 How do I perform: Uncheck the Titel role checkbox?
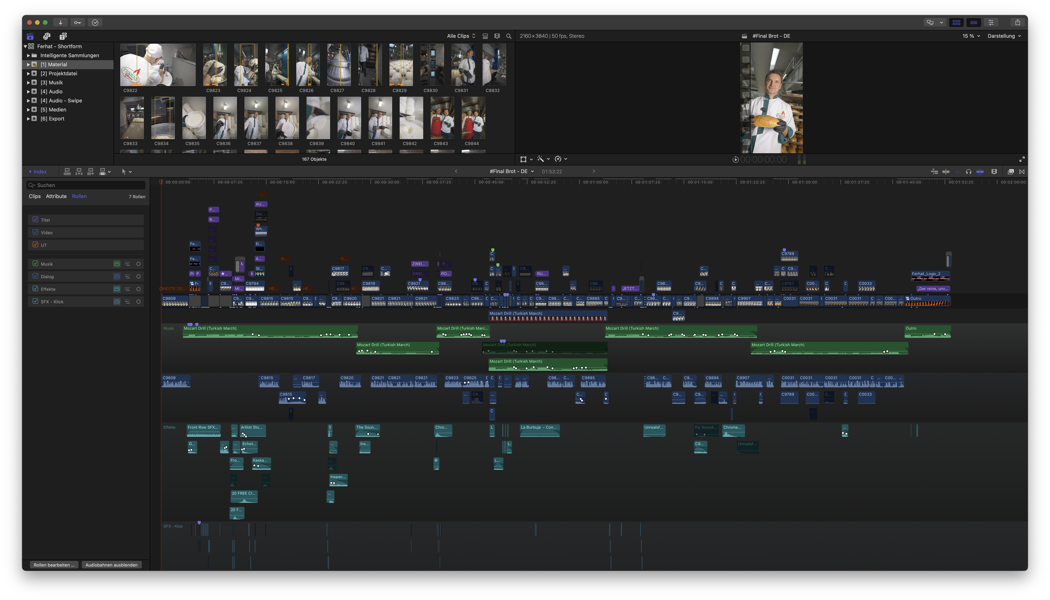tap(35, 220)
